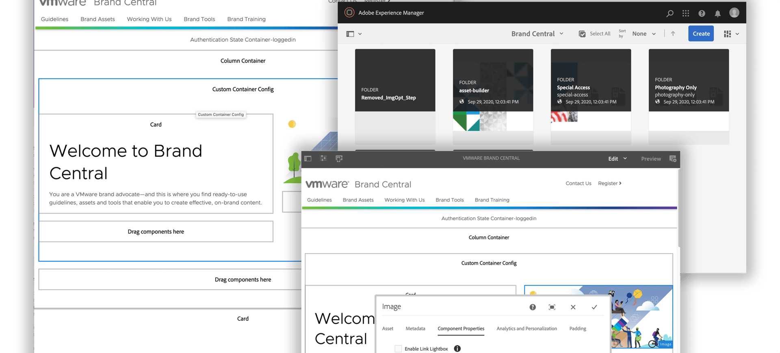Open the asset-builder folder card
Viewport: 780px width, 353px height.
tap(493, 96)
